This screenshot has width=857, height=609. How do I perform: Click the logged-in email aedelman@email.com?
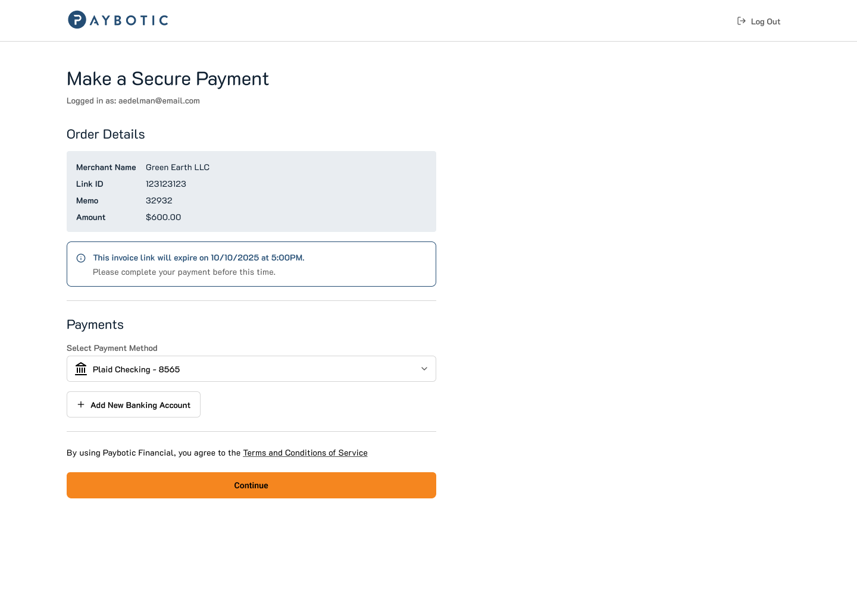click(x=159, y=101)
